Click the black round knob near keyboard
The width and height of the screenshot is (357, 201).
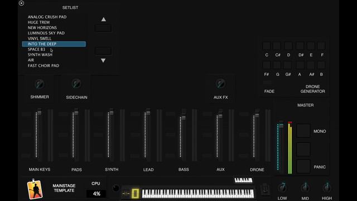(116, 188)
